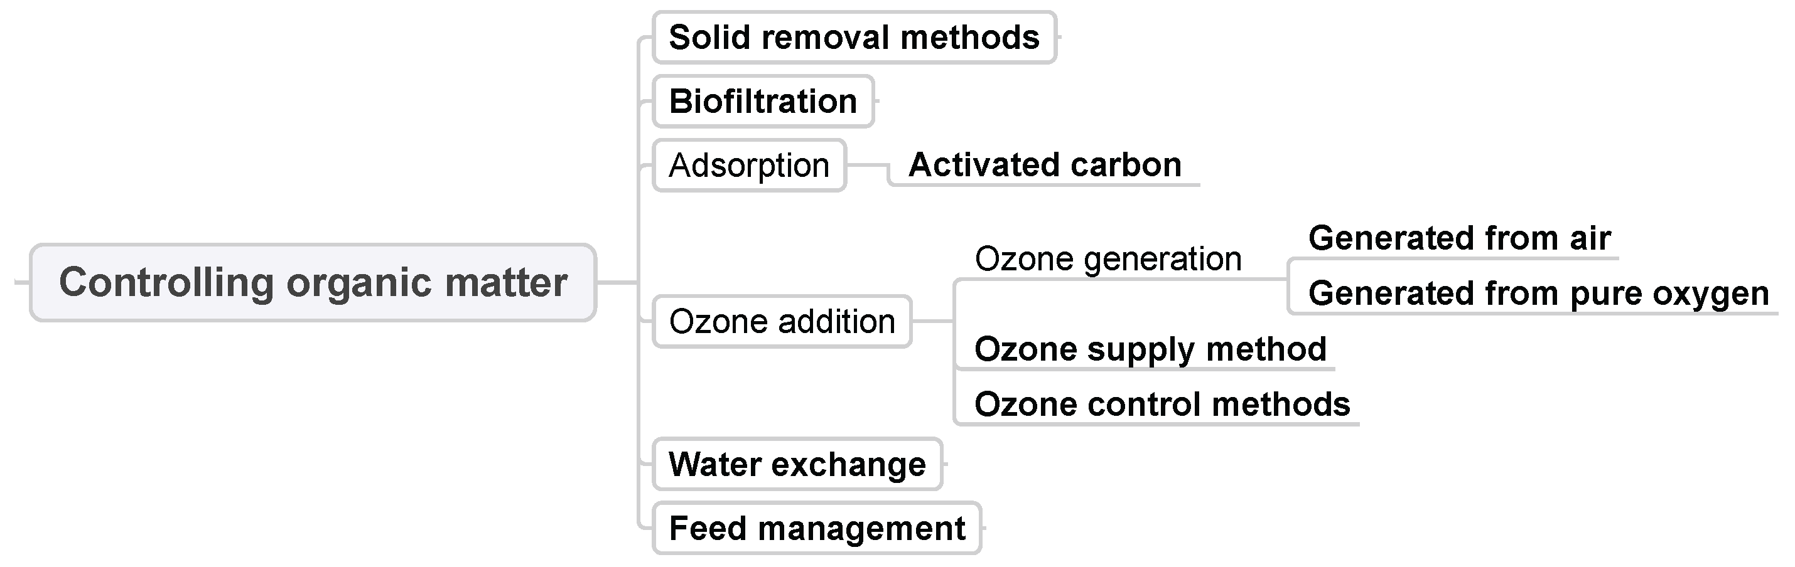Select the Feed management node
The height and width of the screenshot is (567, 1795).
coord(817,528)
